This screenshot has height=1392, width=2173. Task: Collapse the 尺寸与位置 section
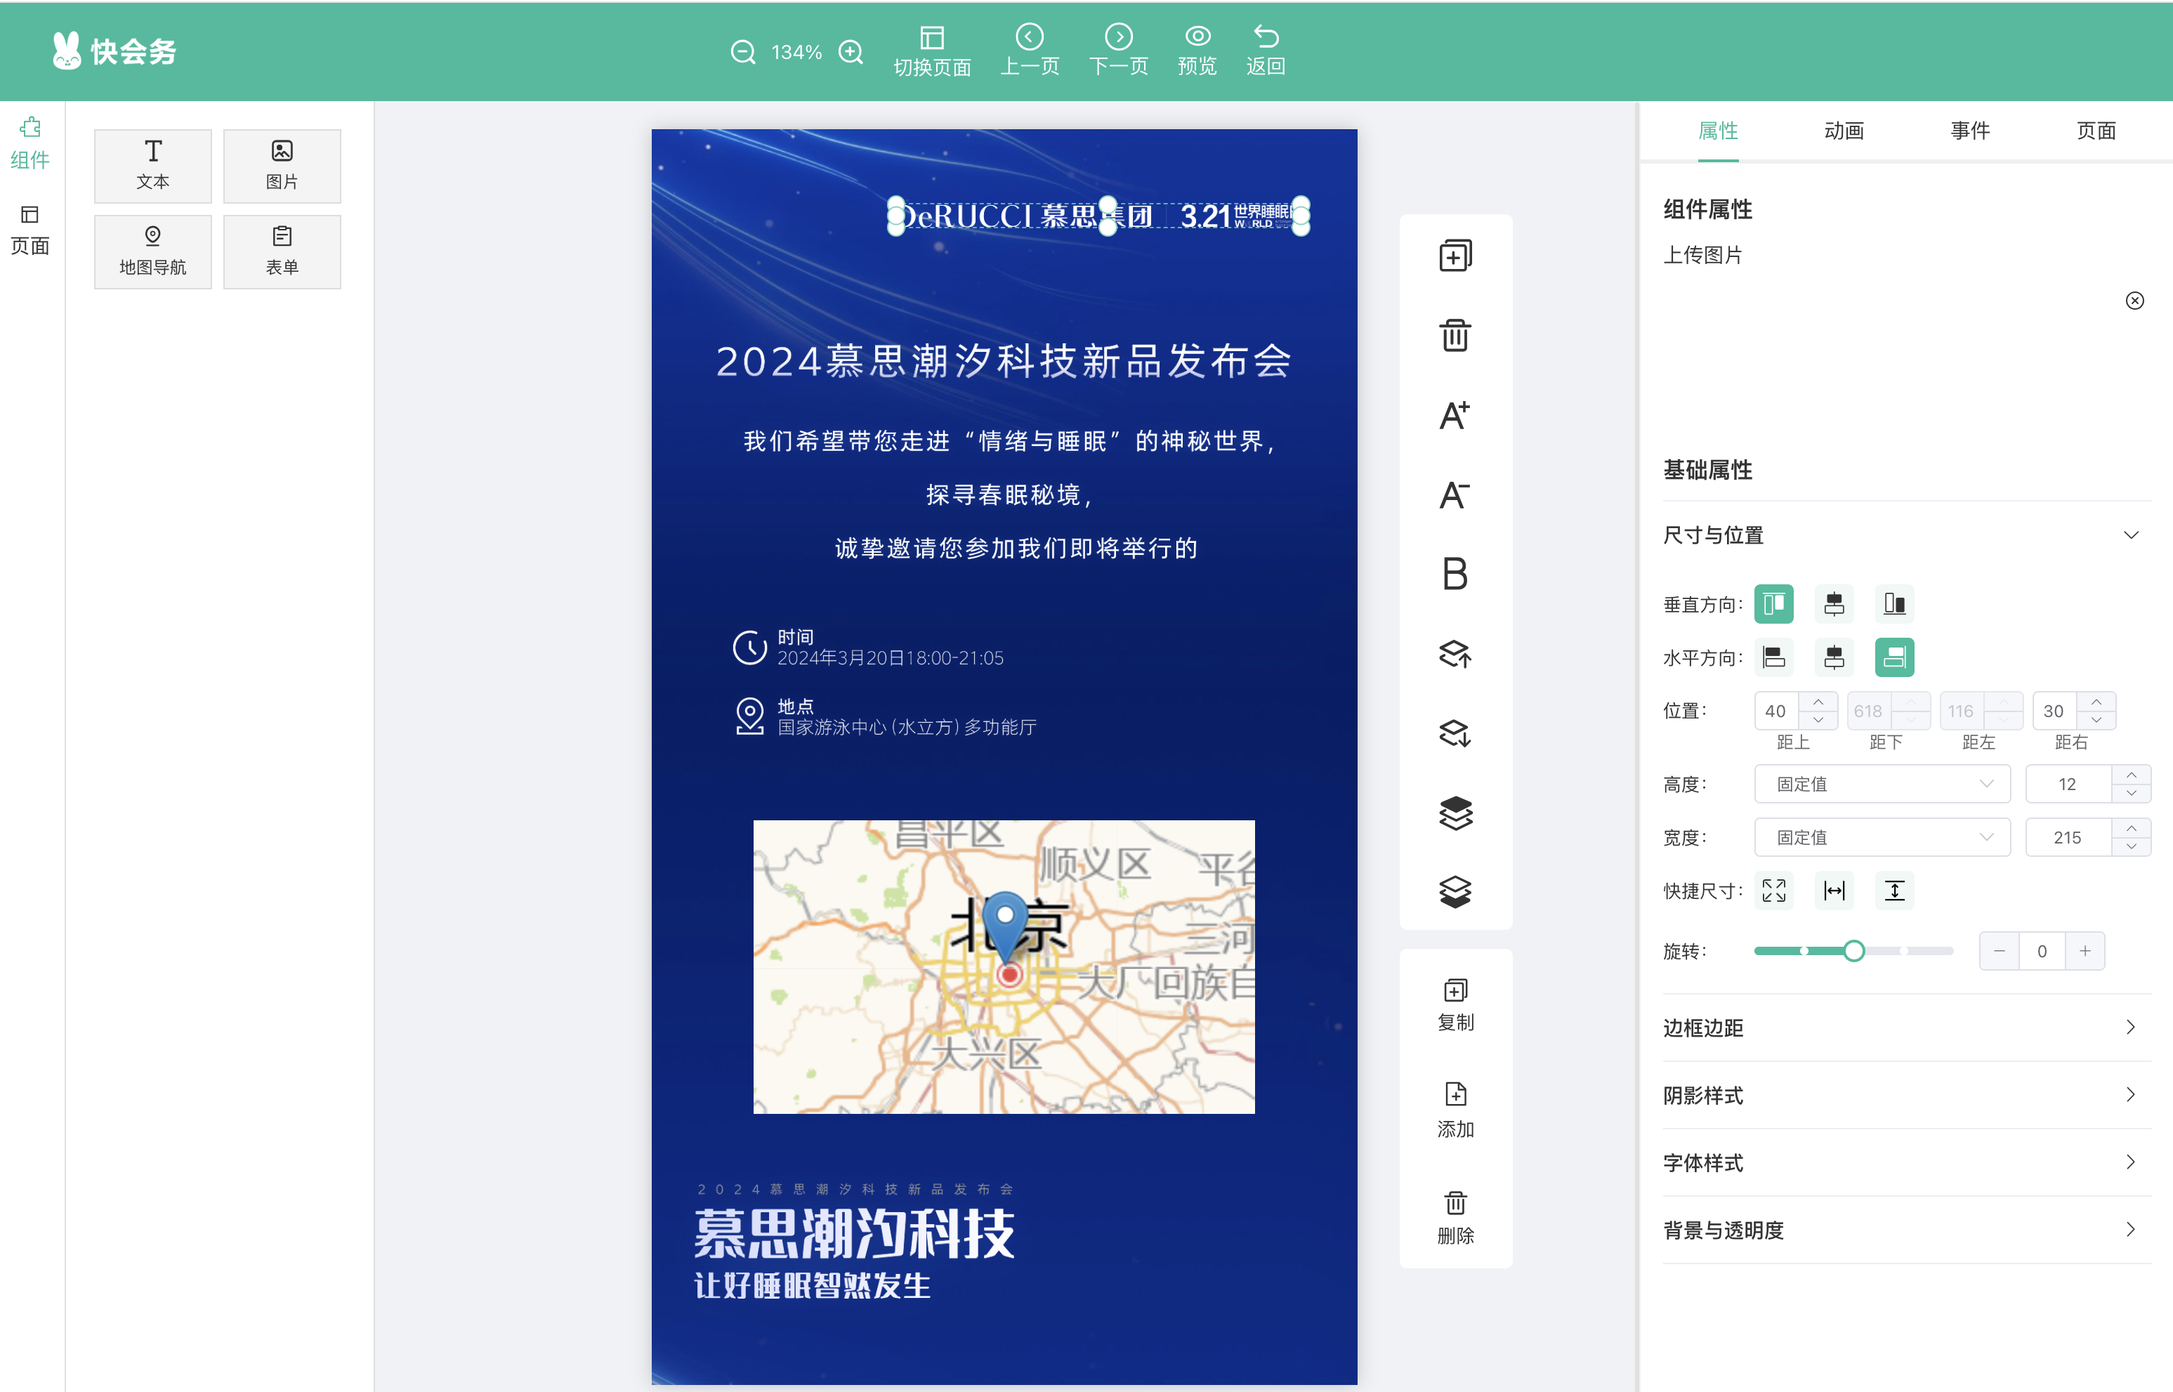point(2131,535)
